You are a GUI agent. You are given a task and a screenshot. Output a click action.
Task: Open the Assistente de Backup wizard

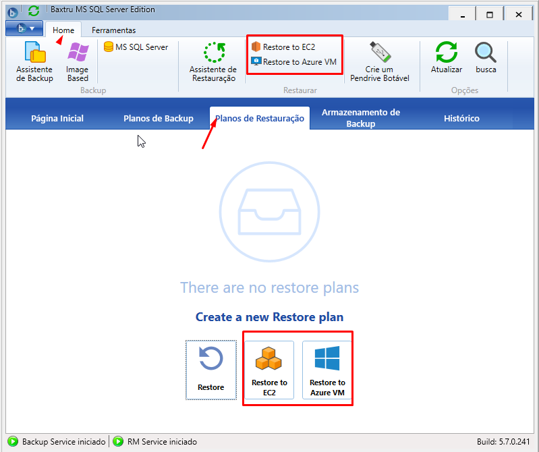click(34, 62)
